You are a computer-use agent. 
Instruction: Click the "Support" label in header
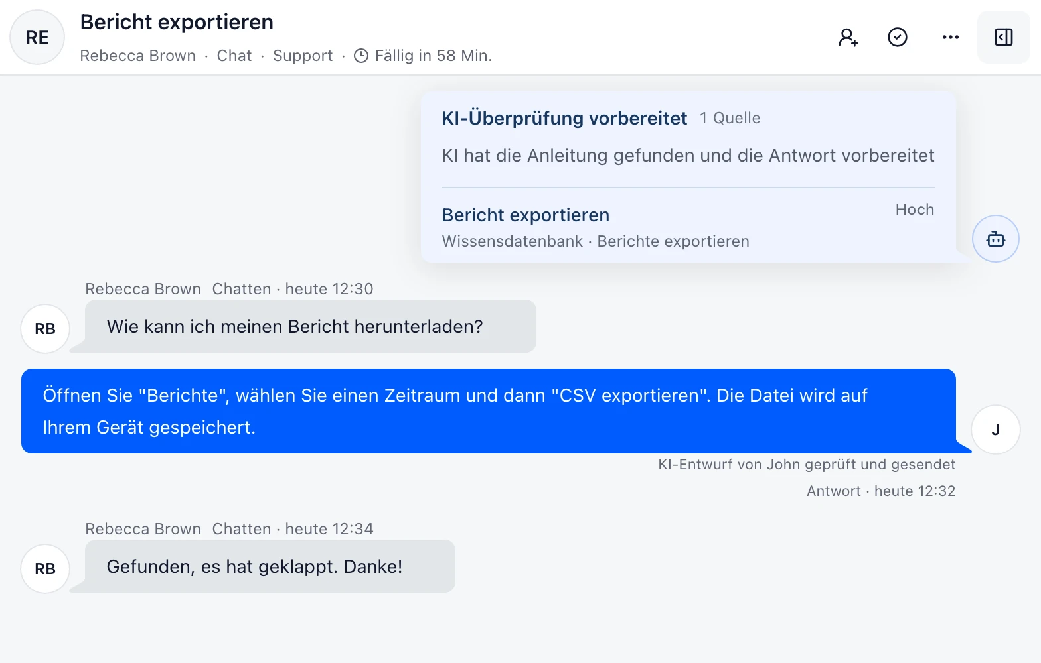303,56
